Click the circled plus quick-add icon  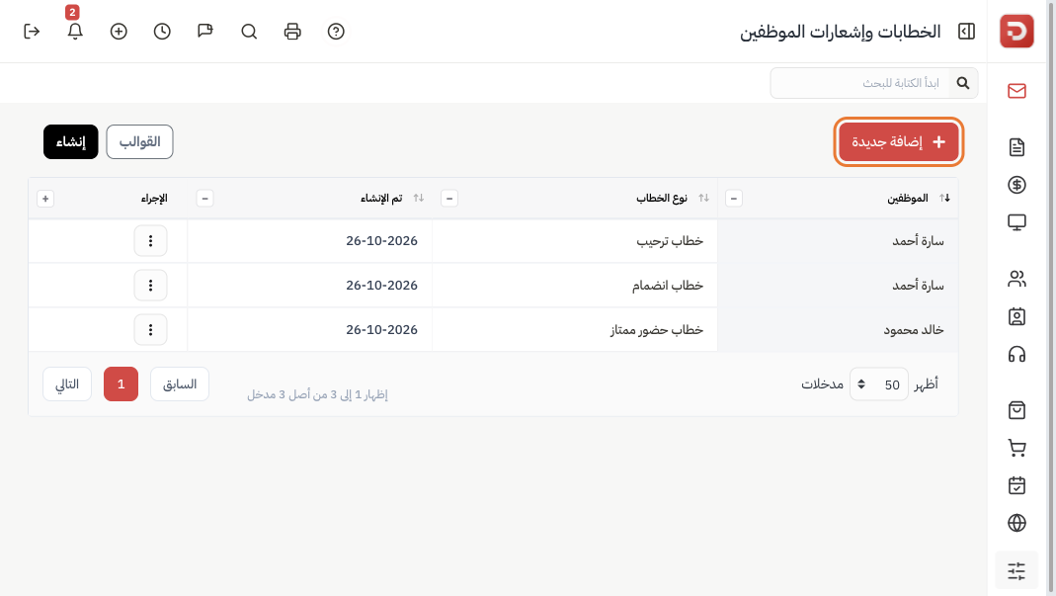[119, 32]
